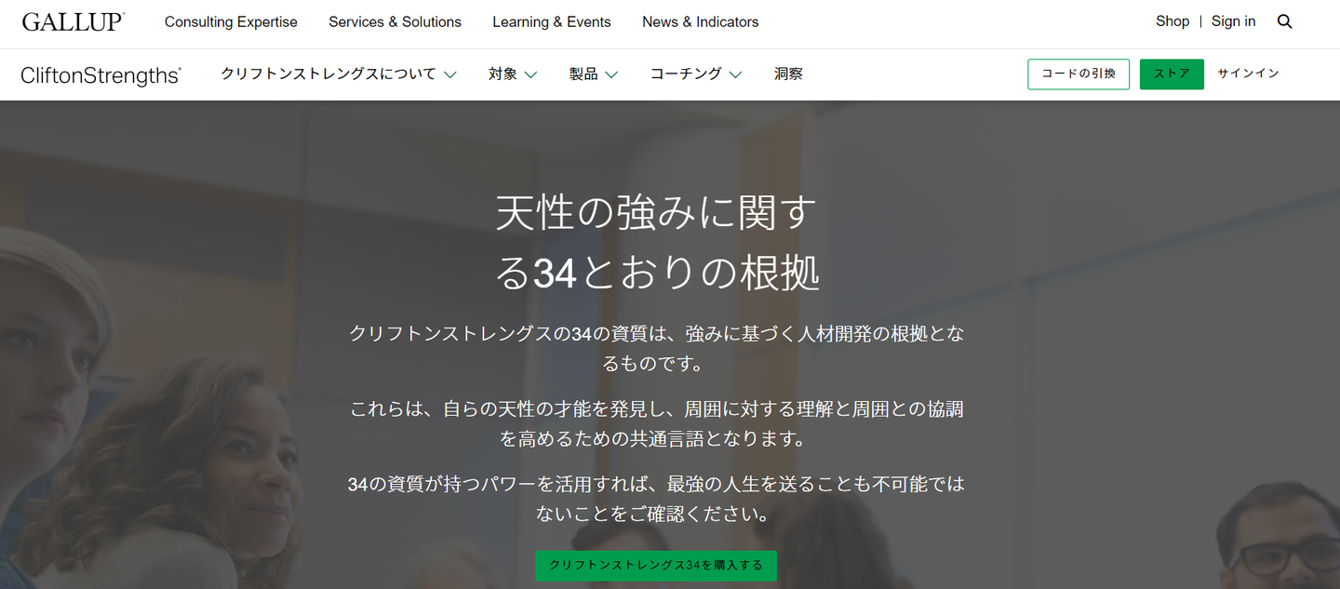Viewport: 1340px width, 589px height.
Task: Click the search magnifier icon
Action: coord(1284,21)
